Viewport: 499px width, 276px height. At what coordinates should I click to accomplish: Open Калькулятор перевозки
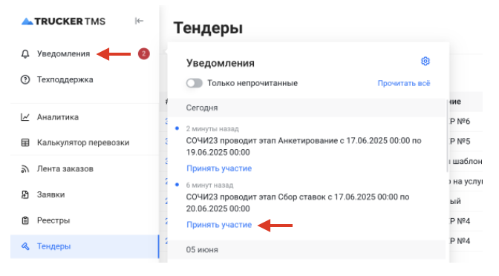[x=83, y=142]
